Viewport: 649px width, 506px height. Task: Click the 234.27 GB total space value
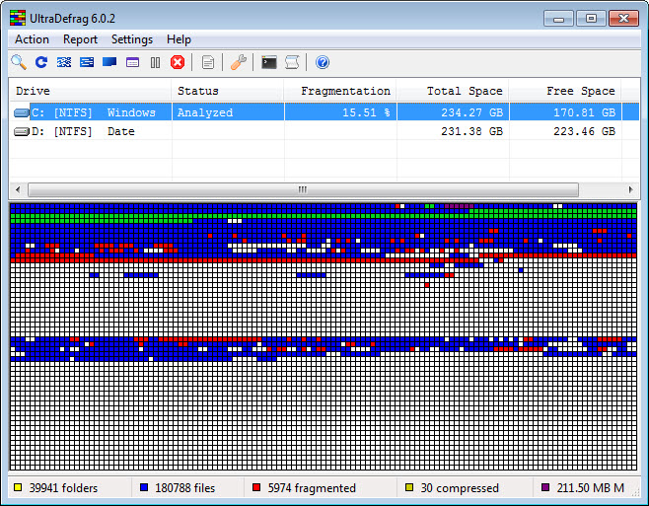471,112
